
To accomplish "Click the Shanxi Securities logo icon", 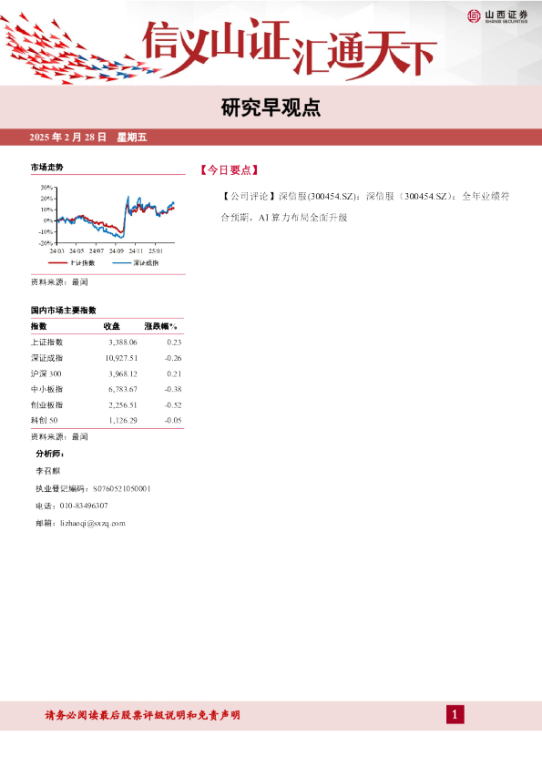I will (x=474, y=16).
